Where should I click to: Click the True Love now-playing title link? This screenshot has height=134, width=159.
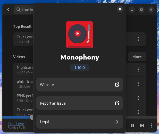click(x=16, y=123)
